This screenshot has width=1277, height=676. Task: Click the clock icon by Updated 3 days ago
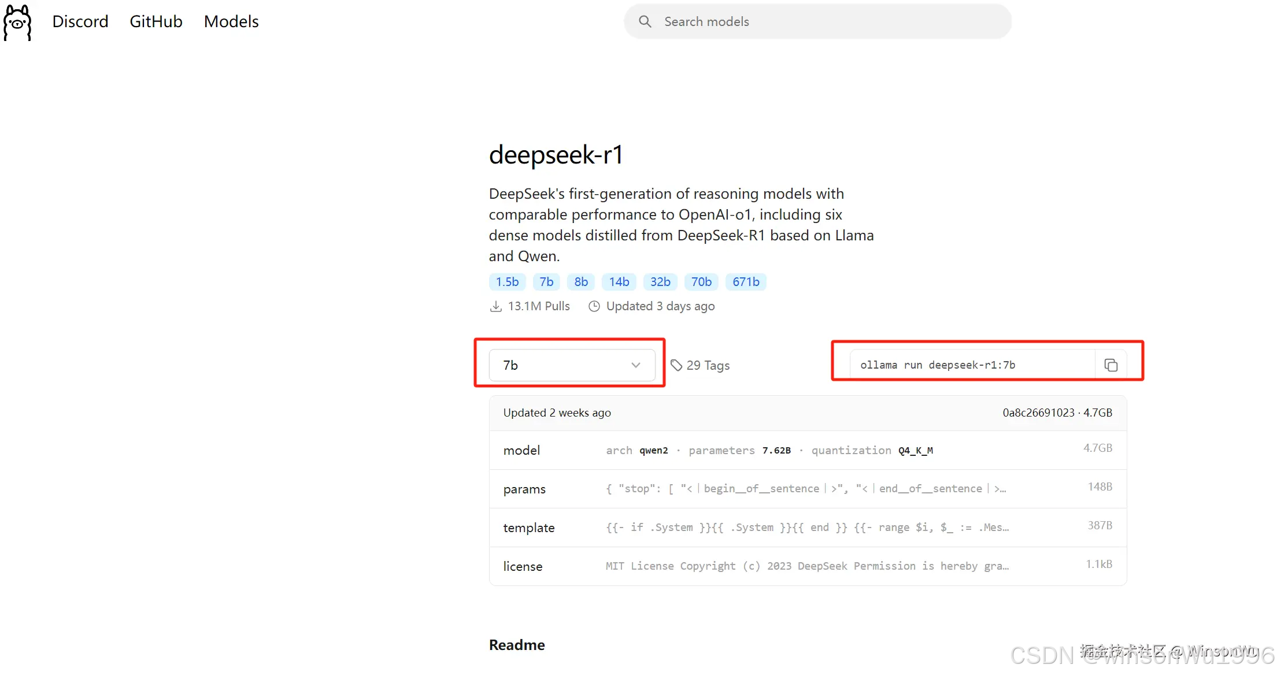pos(594,307)
